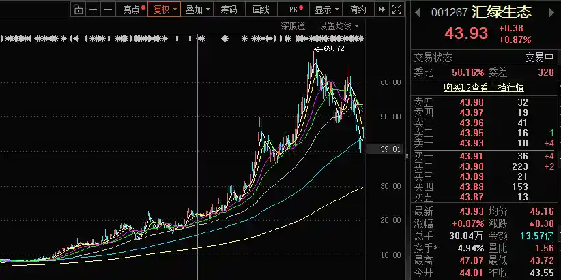Screen dimensions: 561x280
Task: Open the 复权 dropdown
Action: (164, 10)
